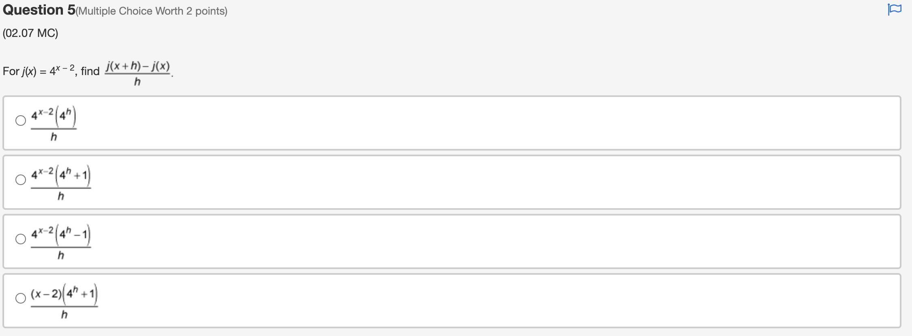Click the blank area of the fourth answer box
The height and width of the screenshot is (336, 912).
tap(487, 301)
